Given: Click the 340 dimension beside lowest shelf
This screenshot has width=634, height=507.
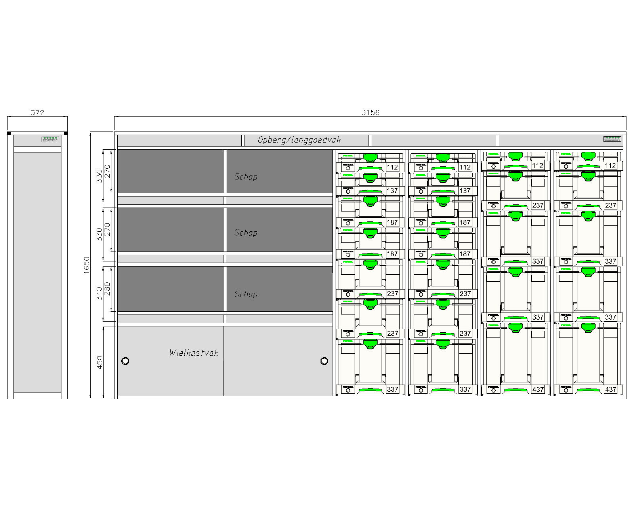Looking at the screenshot, I should pos(99,294).
